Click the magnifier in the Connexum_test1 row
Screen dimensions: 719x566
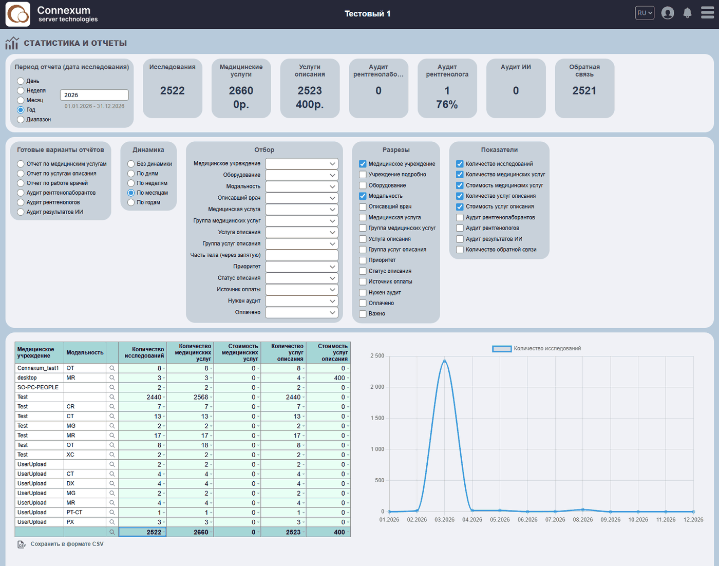[x=112, y=368]
